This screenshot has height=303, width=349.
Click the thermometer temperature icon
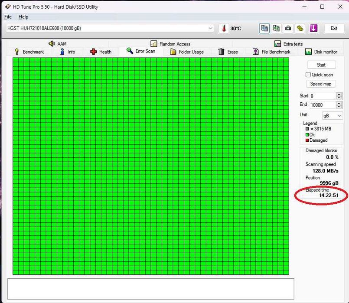click(224, 28)
